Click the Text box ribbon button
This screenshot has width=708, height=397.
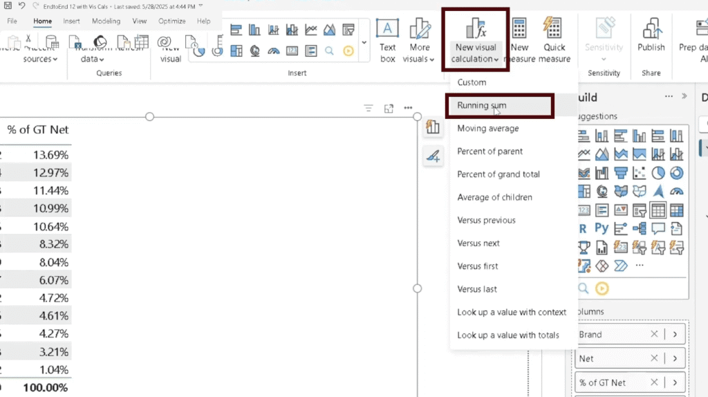pyautogui.click(x=387, y=40)
